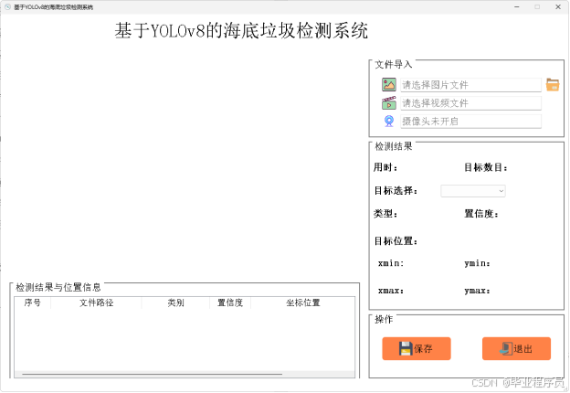
Task: Click the 用时 label
Action: click(x=385, y=167)
